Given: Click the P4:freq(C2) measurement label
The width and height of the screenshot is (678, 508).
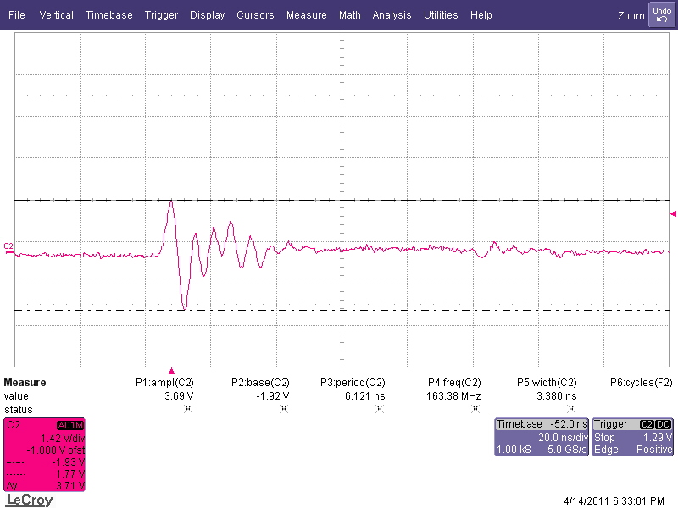Looking at the screenshot, I should tap(454, 383).
